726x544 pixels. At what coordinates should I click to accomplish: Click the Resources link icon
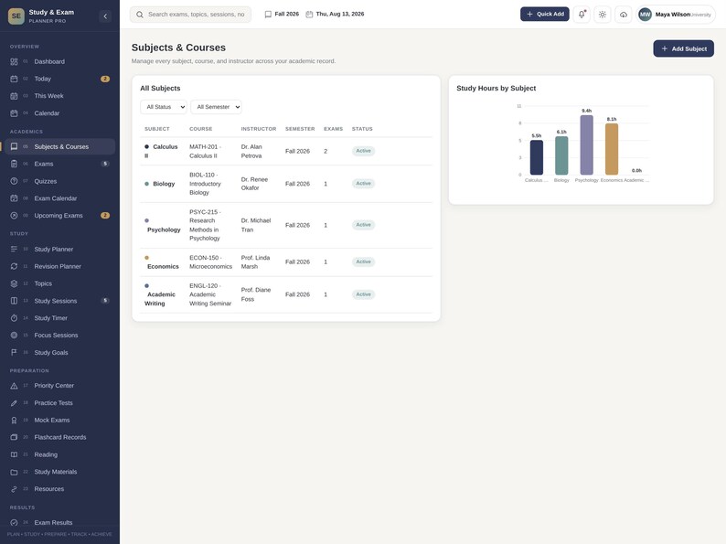coord(14,489)
